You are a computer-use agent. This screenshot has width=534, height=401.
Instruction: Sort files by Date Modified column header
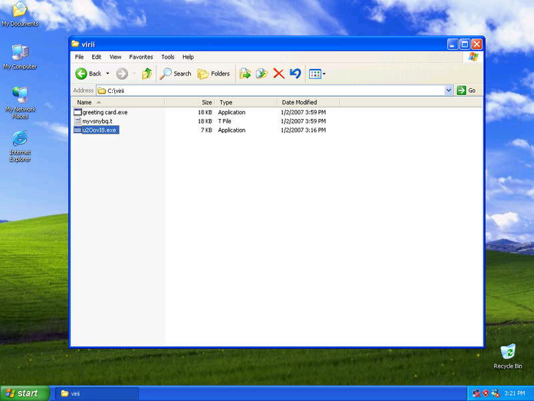[308, 102]
